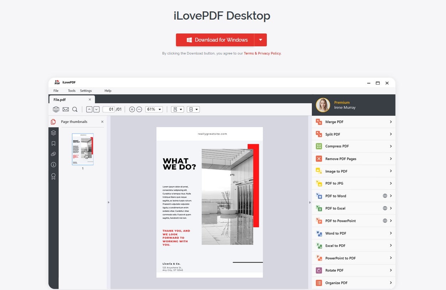The height and width of the screenshot is (290, 446).
Task: Open the 61% zoom level dropdown
Action: (x=154, y=109)
